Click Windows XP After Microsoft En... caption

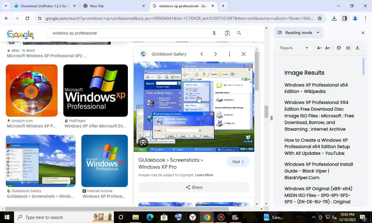pos(95,126)
